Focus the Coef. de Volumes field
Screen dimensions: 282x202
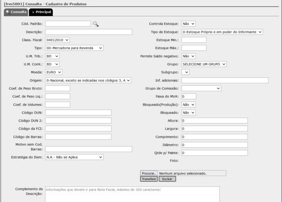pyautogui.click(x=58, y=105)
